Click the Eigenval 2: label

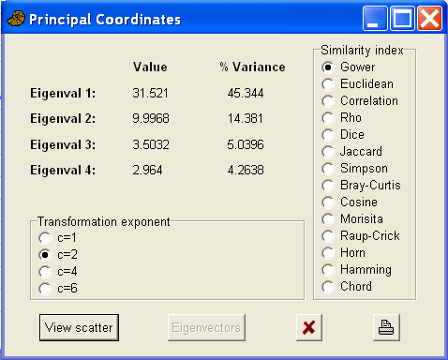click(x=63, y=118)
